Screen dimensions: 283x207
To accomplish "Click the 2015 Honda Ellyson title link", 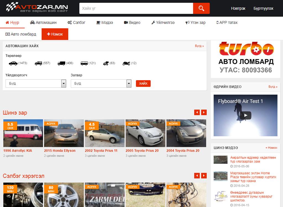I will (60, 151).
